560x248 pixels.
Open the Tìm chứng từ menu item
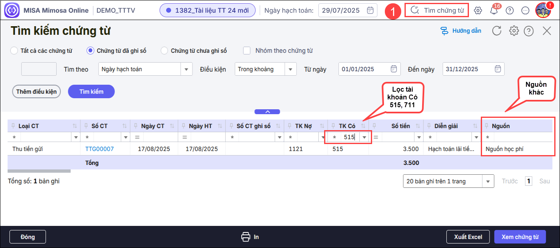437,10
